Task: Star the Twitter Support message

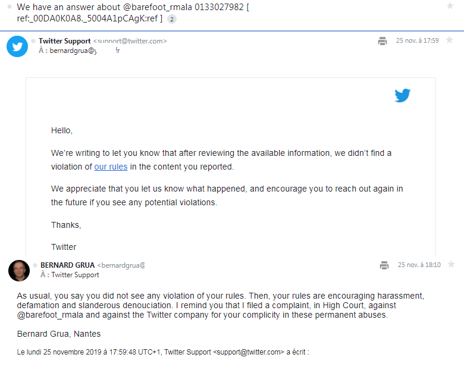Action: pyautogui.click(x=450, y=40)
